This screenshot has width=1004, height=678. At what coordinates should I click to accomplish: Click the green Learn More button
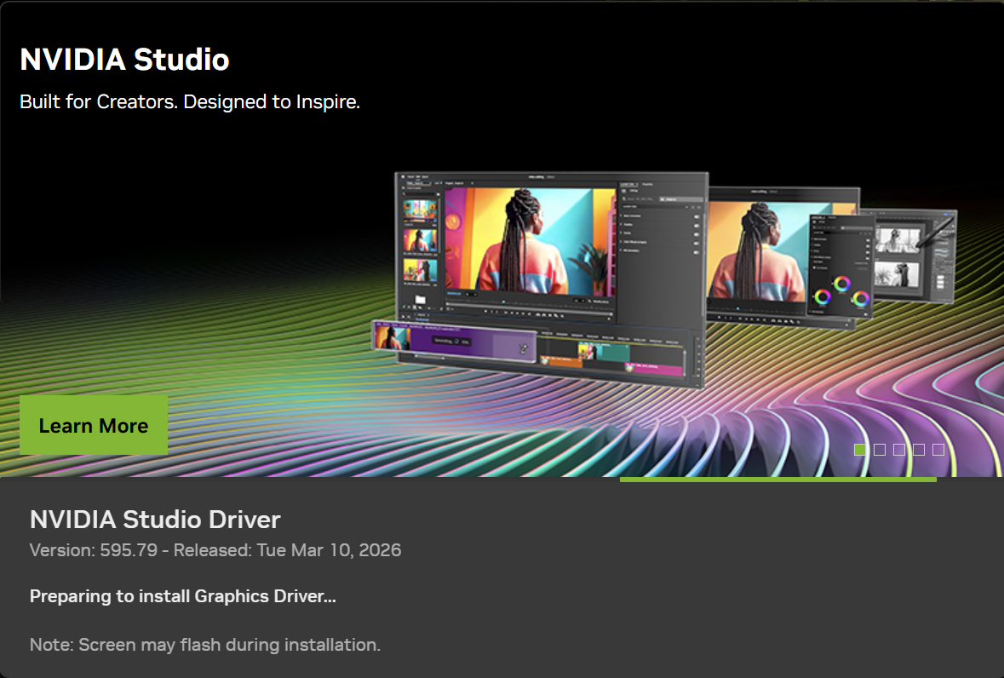click(94, 425)
